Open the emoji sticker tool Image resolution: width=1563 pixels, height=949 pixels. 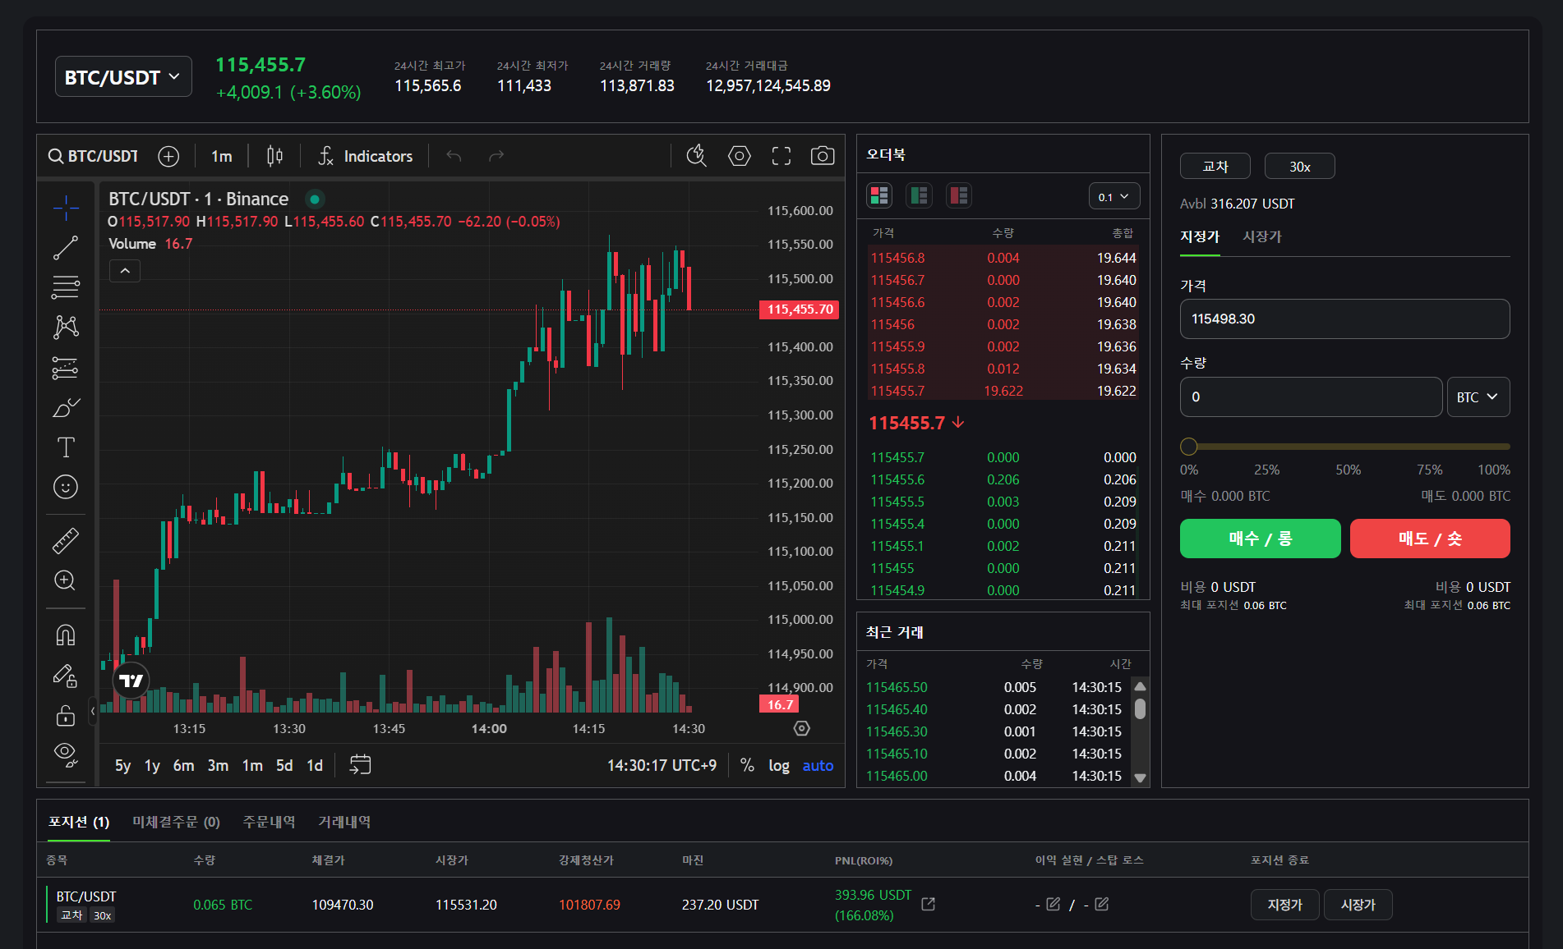tap(66, 487)
